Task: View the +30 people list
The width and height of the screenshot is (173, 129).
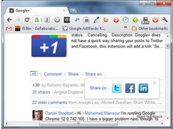Action: (36, 85)
